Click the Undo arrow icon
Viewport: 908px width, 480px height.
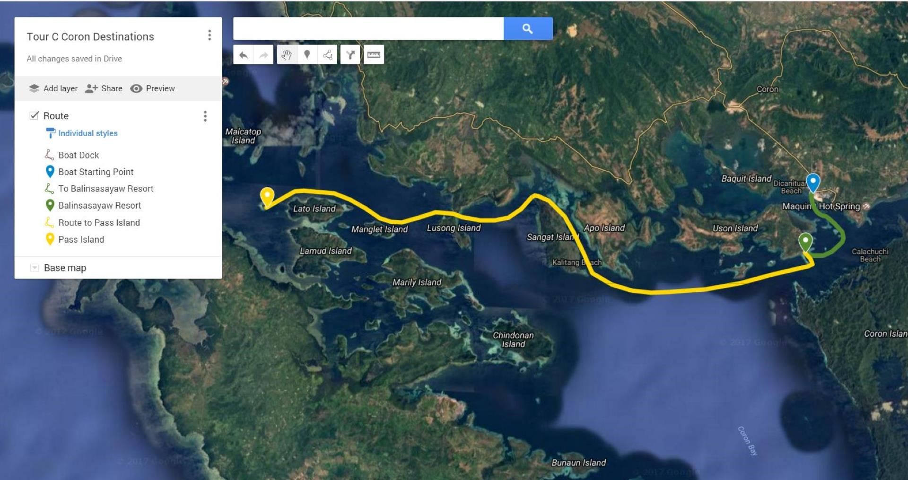(x=243, y=55)
